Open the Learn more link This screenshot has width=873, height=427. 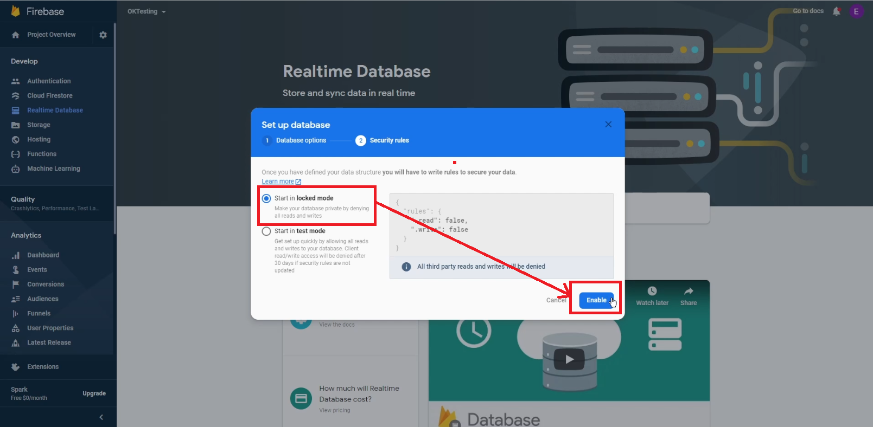coord(278,182)
